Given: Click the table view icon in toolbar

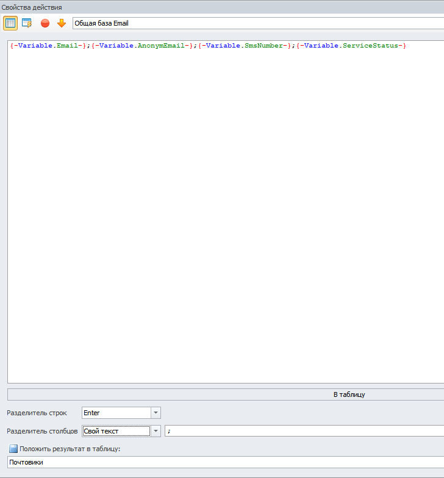Looking at the screenshot, I should (x=10, y=23).
